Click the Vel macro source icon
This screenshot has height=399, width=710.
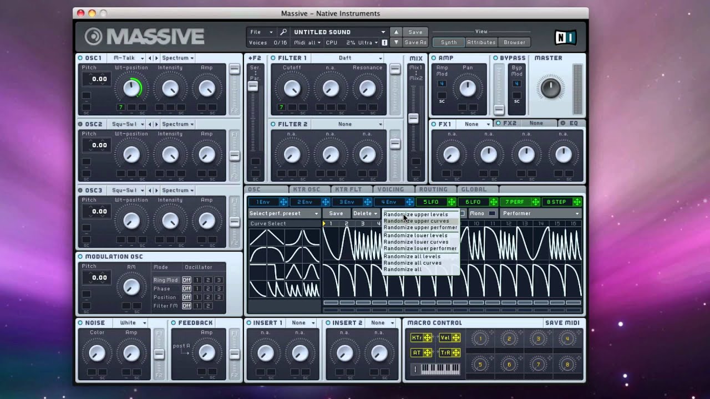click(x=450, y=337)
